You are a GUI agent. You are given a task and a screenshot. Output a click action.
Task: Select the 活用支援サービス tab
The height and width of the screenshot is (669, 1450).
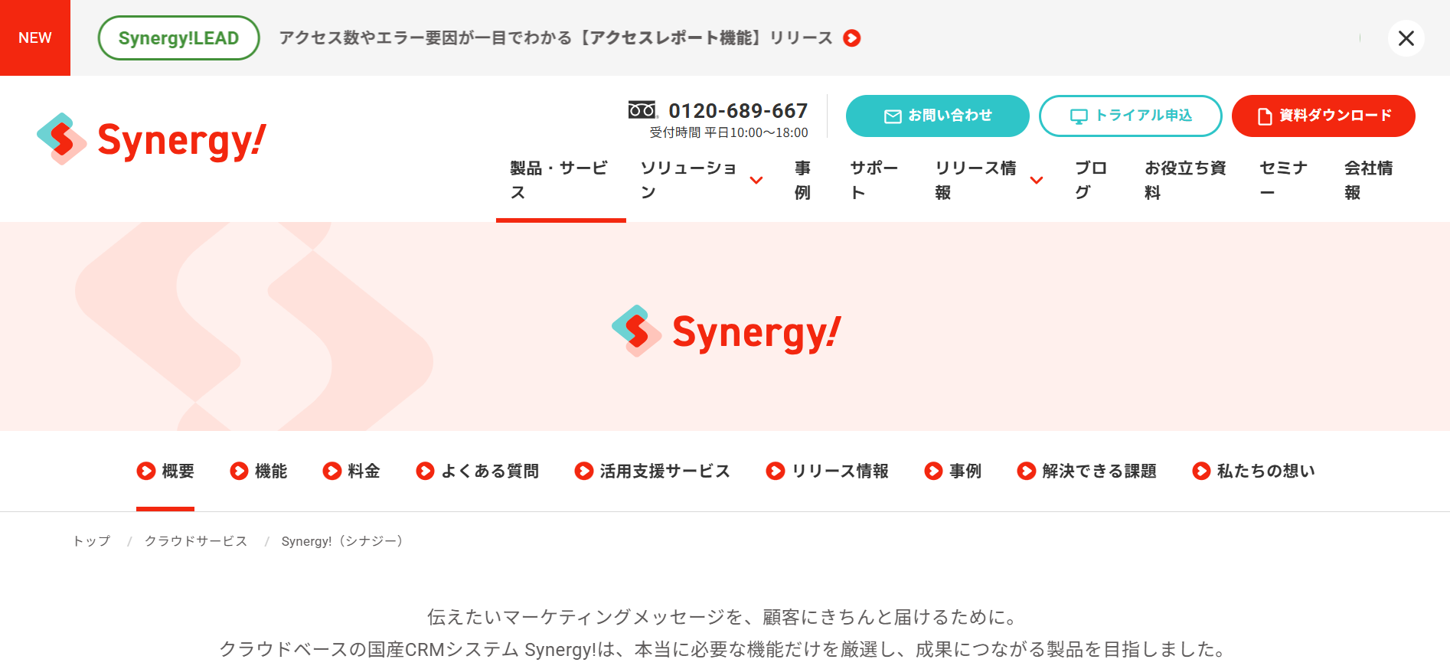[x=665, y=471]
